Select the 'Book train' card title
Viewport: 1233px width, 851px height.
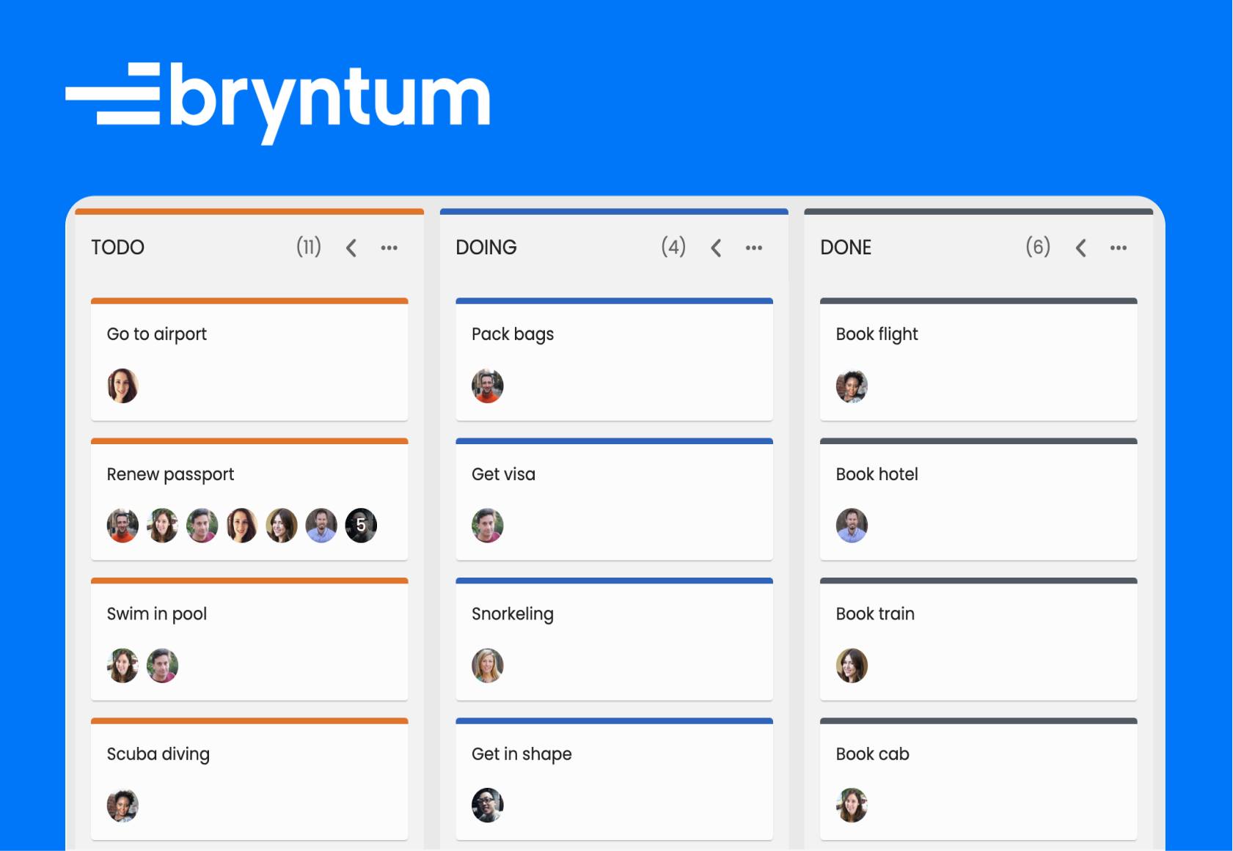coord(875,614)
